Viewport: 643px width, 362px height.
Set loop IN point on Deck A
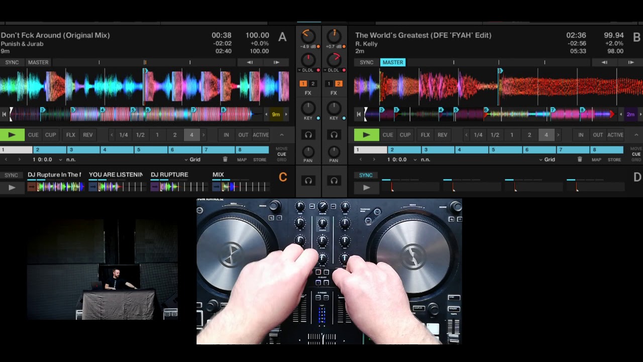226,135
